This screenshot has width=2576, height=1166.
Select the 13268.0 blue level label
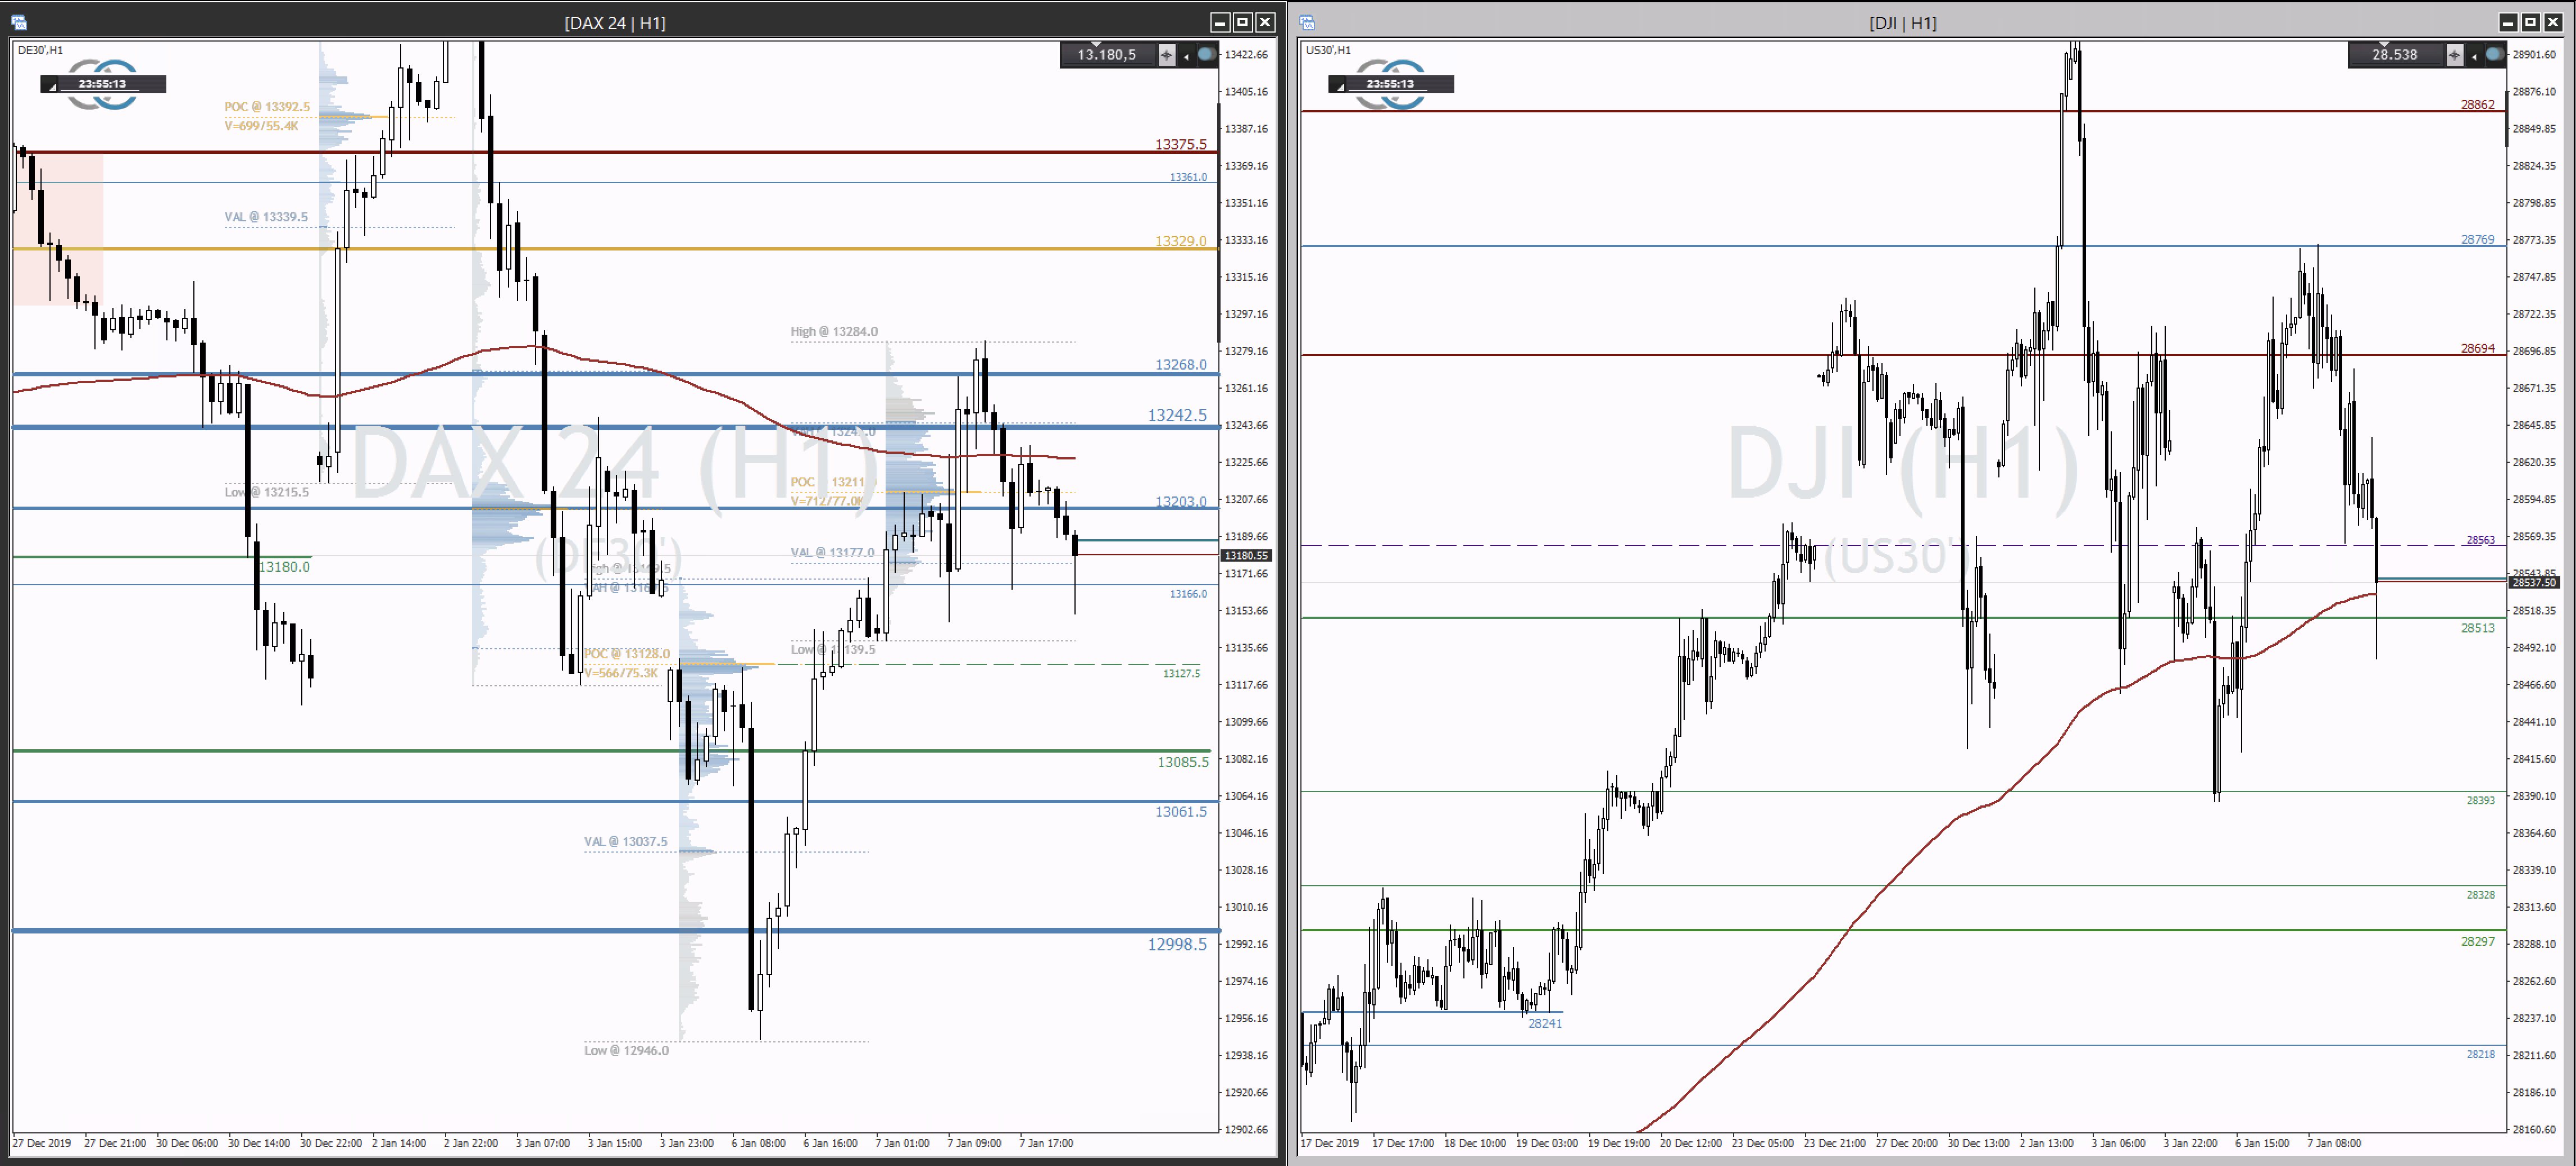click(1180, 365)
